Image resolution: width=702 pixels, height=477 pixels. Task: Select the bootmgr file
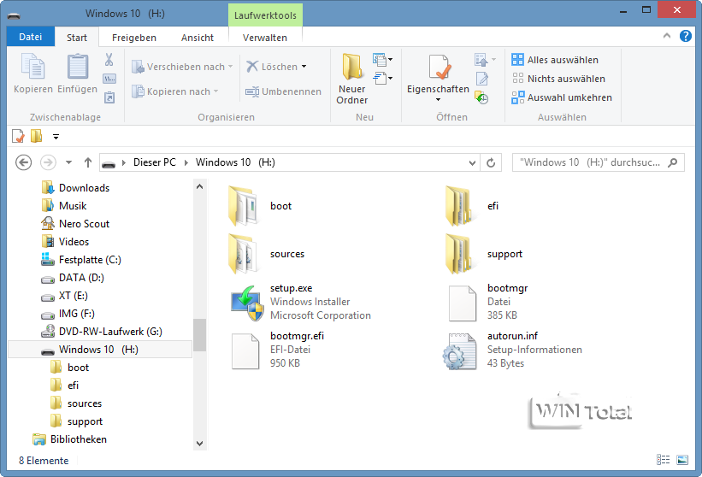point(488,302)
